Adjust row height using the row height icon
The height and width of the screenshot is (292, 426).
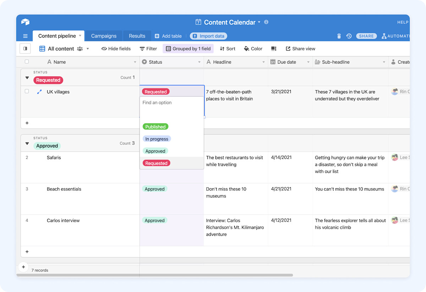coord(273,49)
